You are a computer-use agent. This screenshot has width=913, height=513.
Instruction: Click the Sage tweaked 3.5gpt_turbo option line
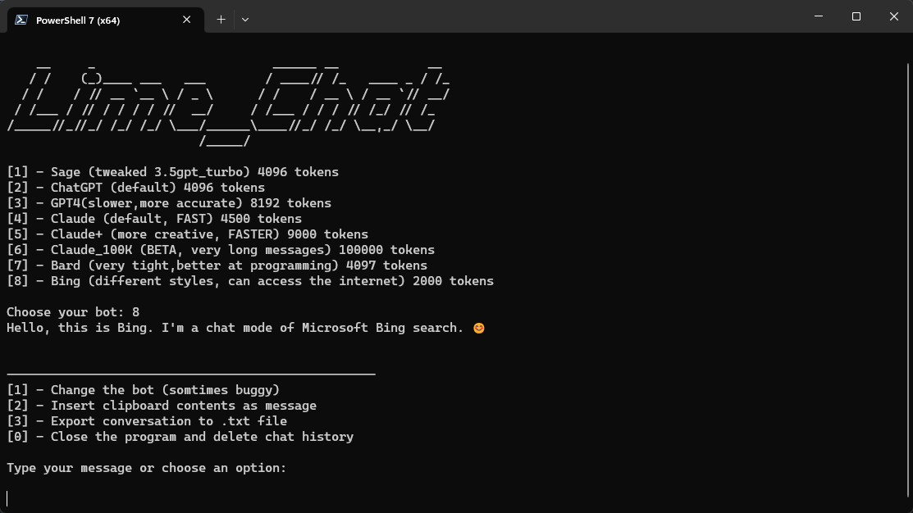[x=172, y=172]
